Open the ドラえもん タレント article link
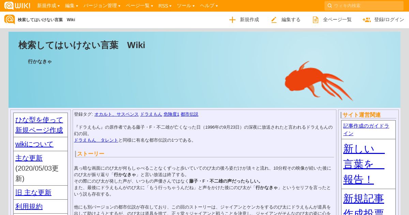This screenshot has height=215, width=409. tap(96, 140)
